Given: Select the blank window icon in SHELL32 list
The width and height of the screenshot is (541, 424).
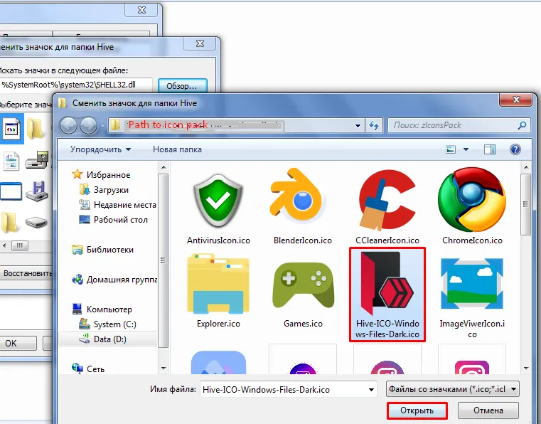Looking at the screenshot, I should point(11,191).
